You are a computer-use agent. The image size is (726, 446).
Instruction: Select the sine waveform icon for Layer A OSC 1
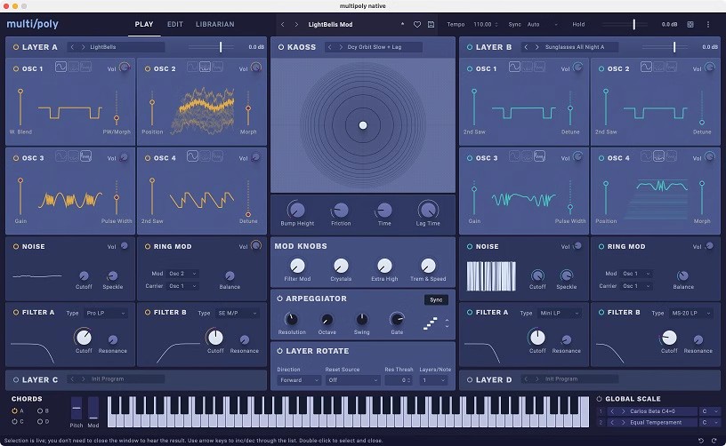61,68
